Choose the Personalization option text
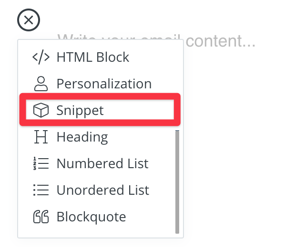Screen dimensions: 305x247 [x=104, y=84]
